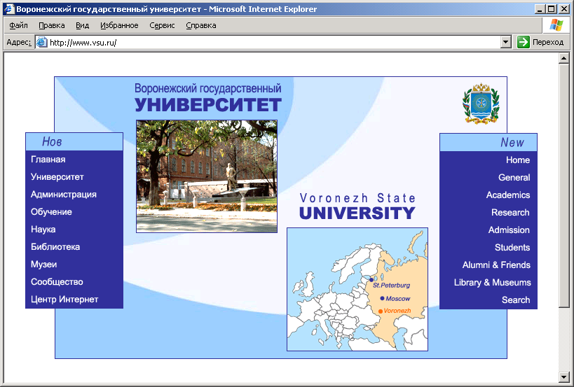Screen dimensions: 574x387
Task: Visit Alumni & Friends link
Action: [x=496, y=265]
